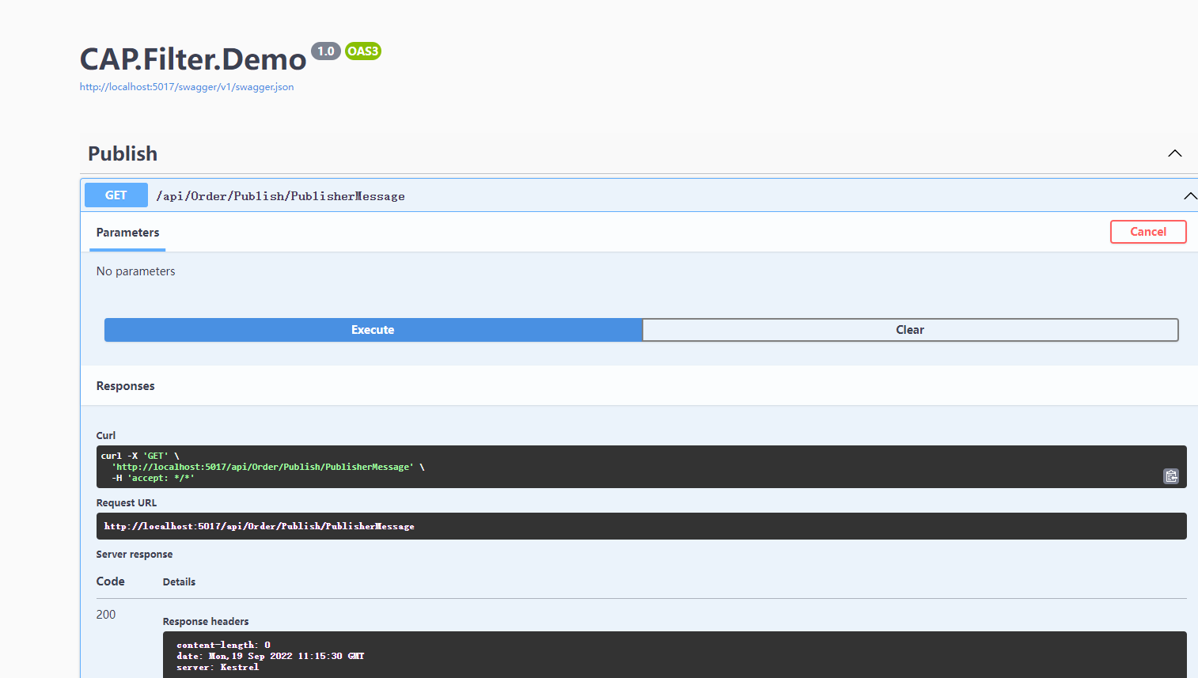Cancel the try-it-out mode
1198x678 pixels.
(x=1148, y=232)
